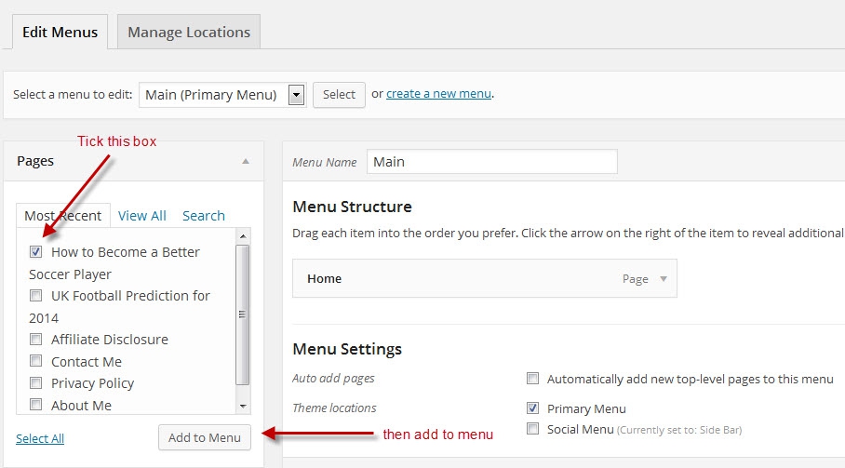Enable automatically add new top-level pages
The width and height of the screenshot is (845, 468).
pos(533,379)
